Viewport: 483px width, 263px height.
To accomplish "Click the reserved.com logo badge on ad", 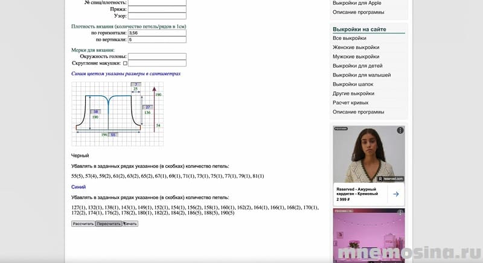I will (x=390, y=179).
